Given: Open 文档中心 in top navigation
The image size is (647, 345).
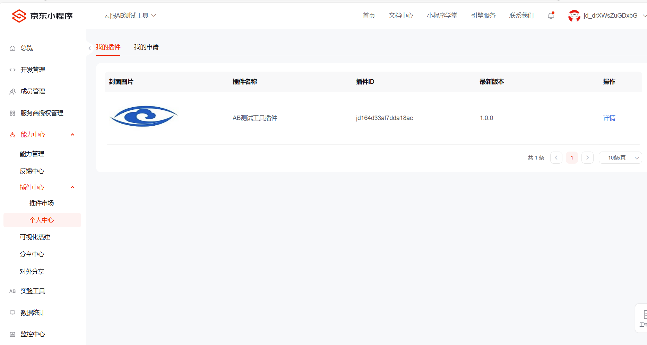Looking at the screenshot, I should pyautogui.click(x=401, y=16).
